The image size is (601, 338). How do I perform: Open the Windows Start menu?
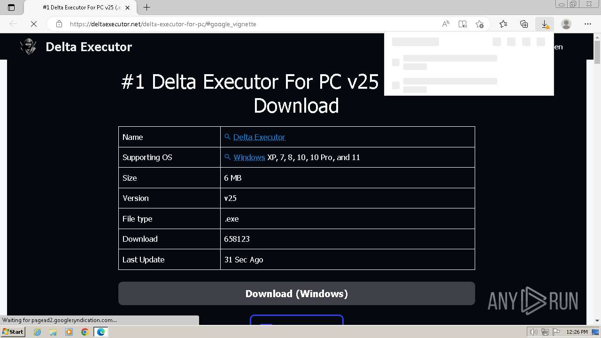[13, 331]
